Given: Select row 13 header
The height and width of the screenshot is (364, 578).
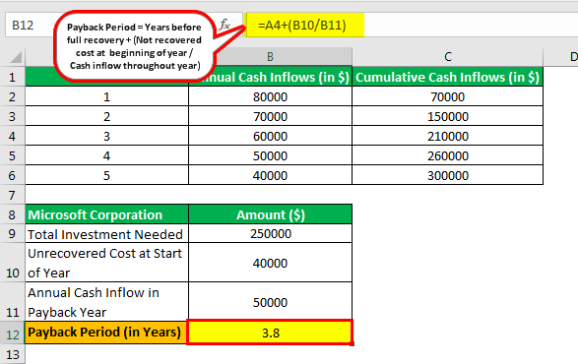Looking at the screenshot, I should click(x=12, y=354).
